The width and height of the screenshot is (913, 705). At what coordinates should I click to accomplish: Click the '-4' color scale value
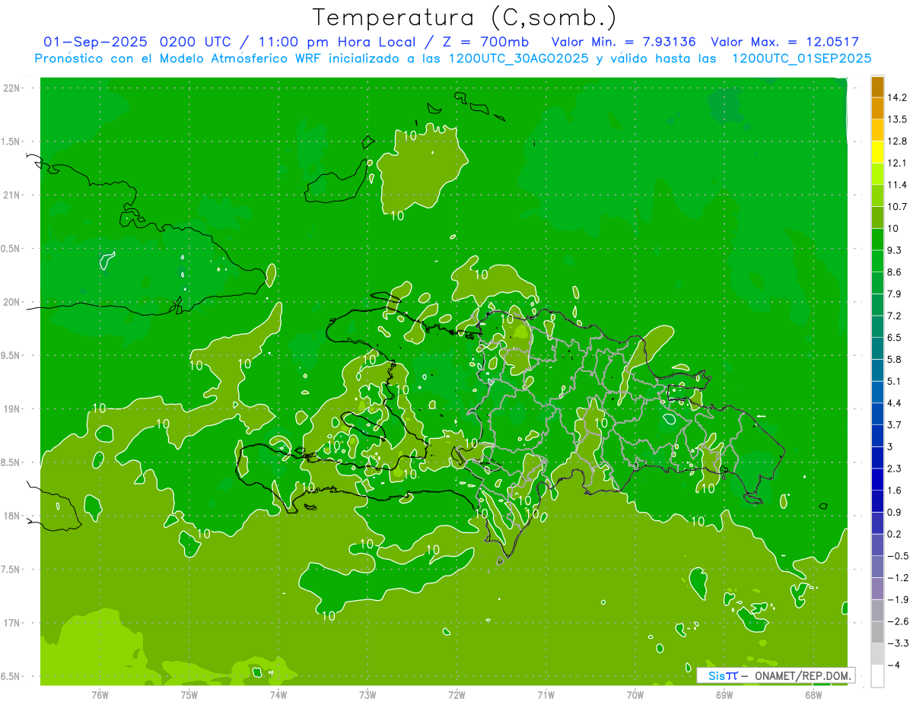pyautogui.click(x=893, y=665)
